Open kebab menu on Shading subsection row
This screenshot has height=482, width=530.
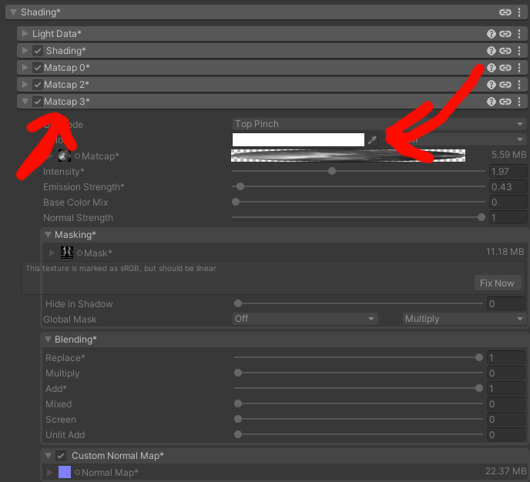tap(519, 51)
